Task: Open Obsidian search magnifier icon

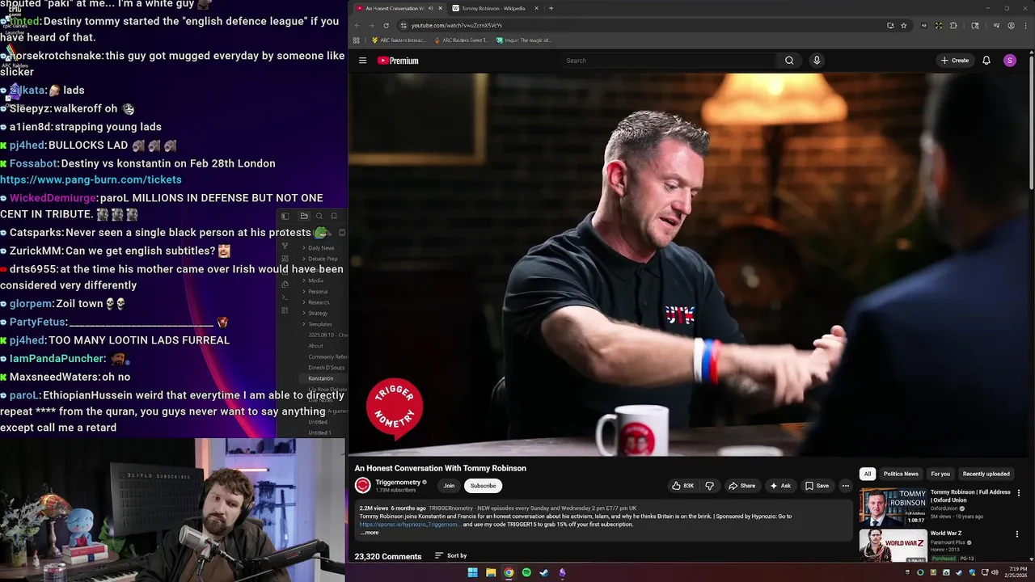Action: tap(319, 216)
